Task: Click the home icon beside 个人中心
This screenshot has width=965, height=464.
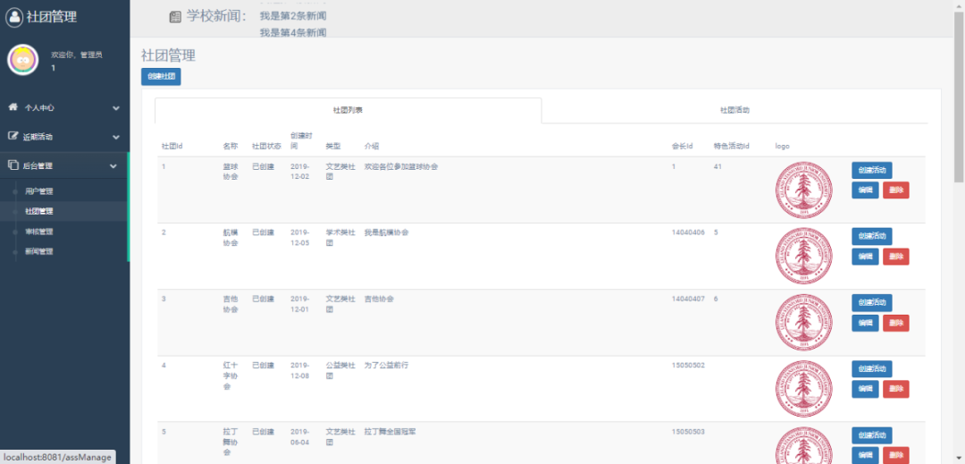Action: pyautogui.click(x=13, y=107)
